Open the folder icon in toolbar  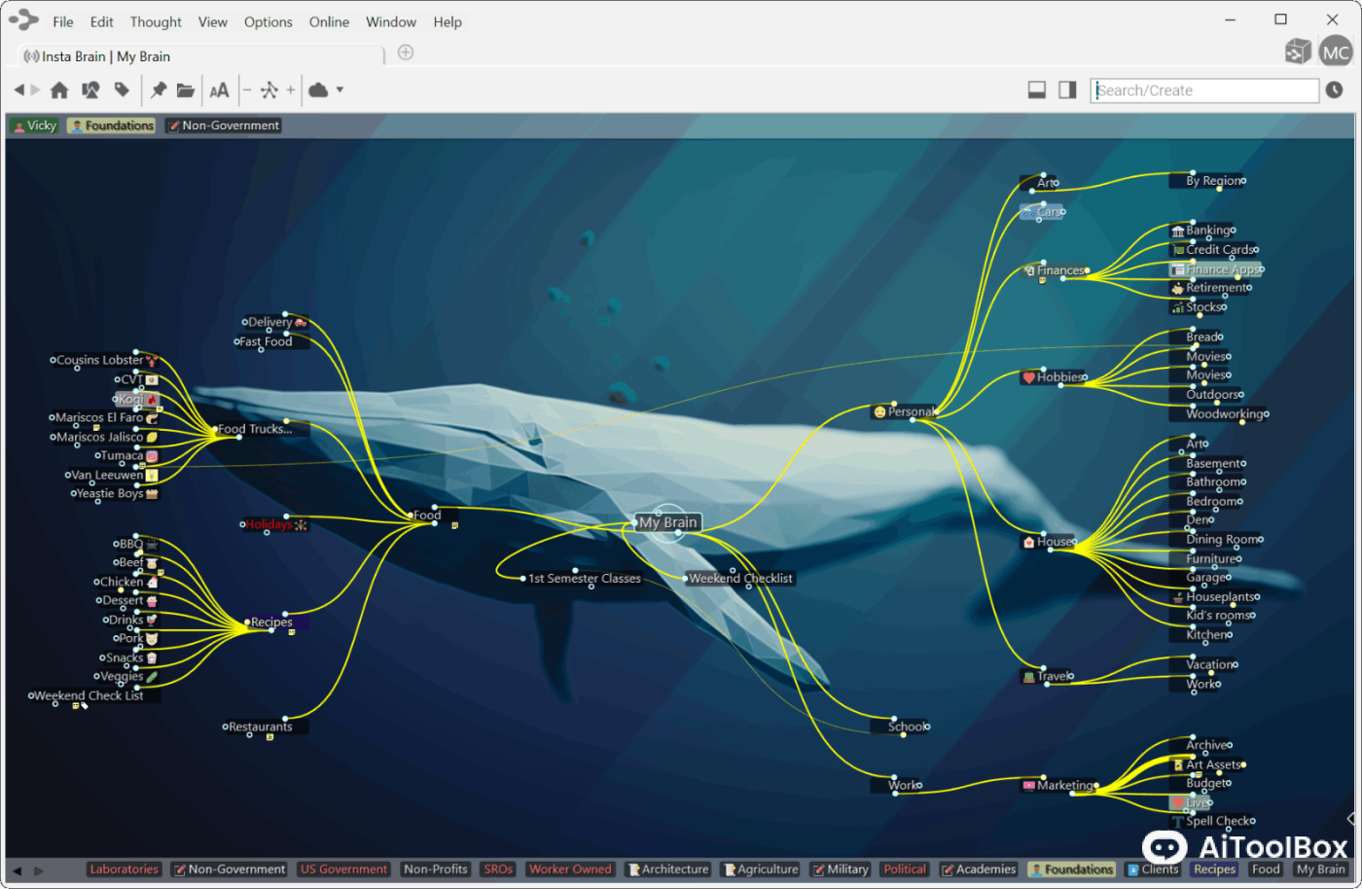point(185,90)
